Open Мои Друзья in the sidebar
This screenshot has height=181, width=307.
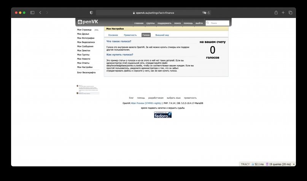[83, 34]
